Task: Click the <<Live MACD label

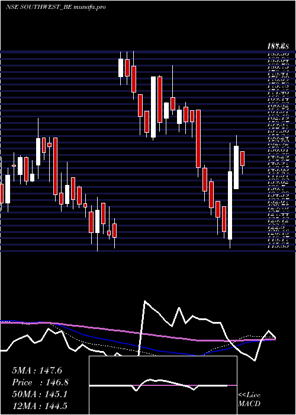Action: click(249, 399)
